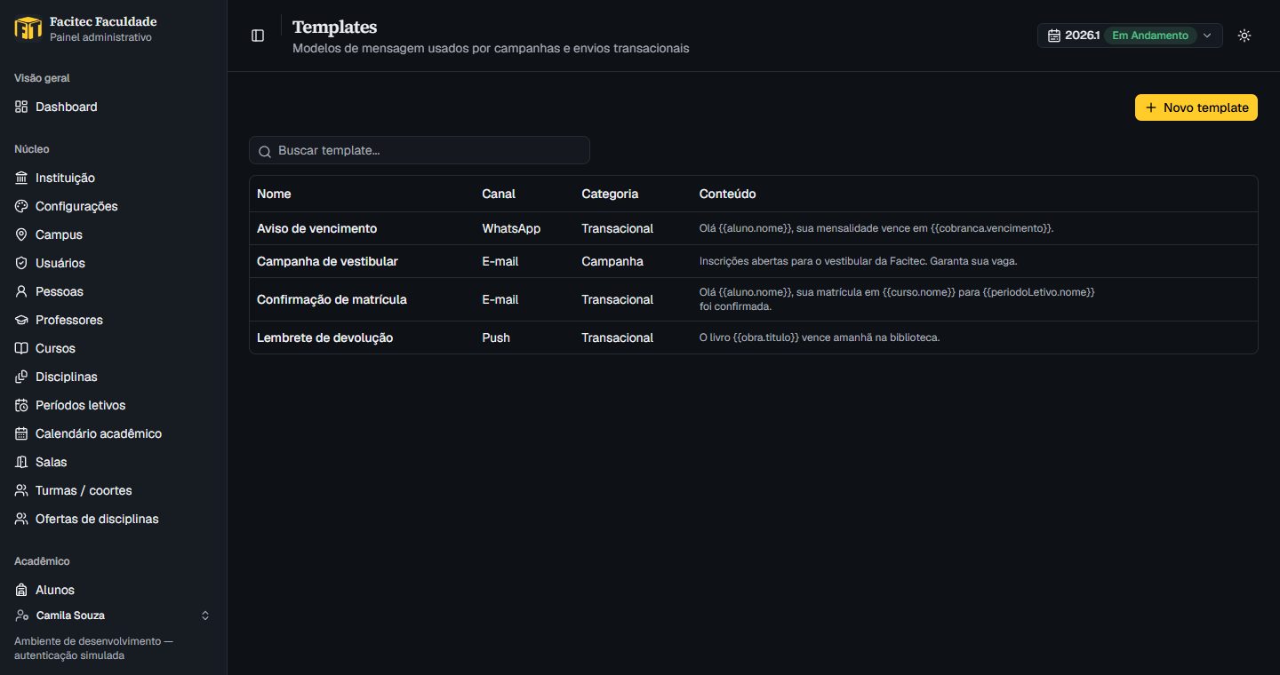The height and width of the screenshot is (675, 1280).
Task: Click the Facitec Faculdade logo icon
Action: pyautogui.click(x=28, y=28)
